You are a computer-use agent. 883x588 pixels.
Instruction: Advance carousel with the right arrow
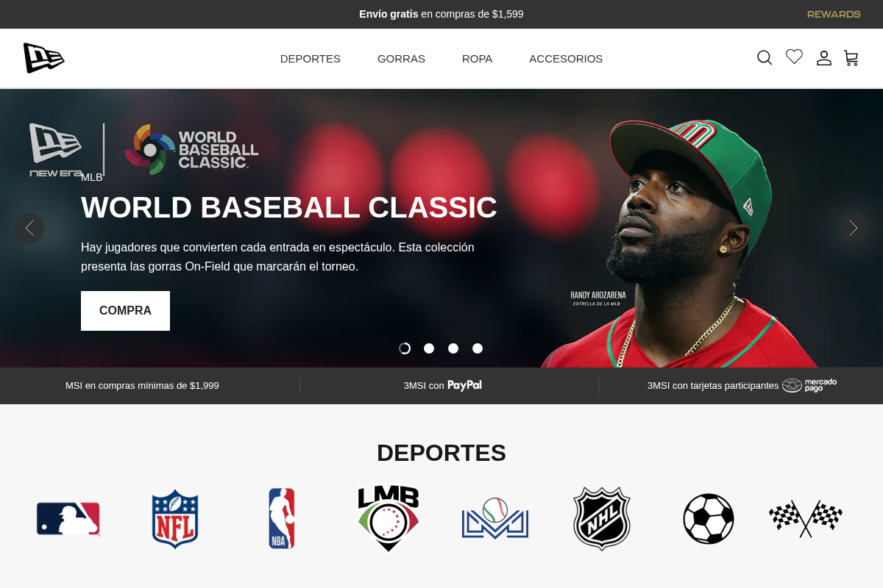pyautogui.click(x=853, y=228)
